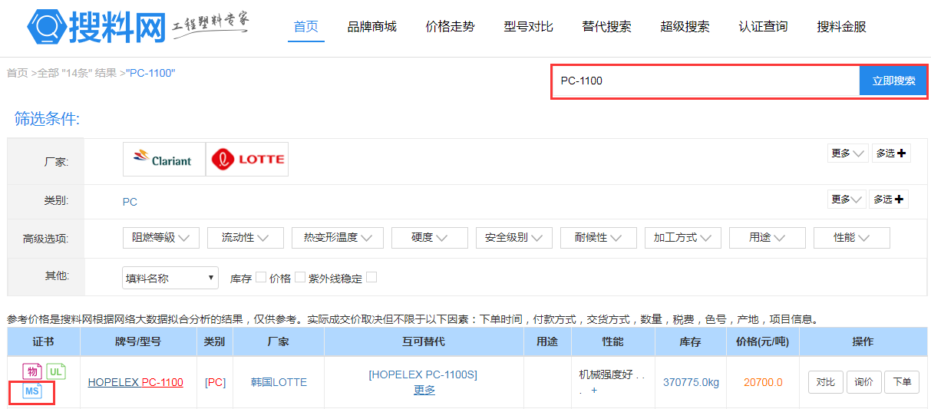Select the LOTTE manufacturer logo
The height and width of the screenshot is (409, 931).
coord(247,160)
